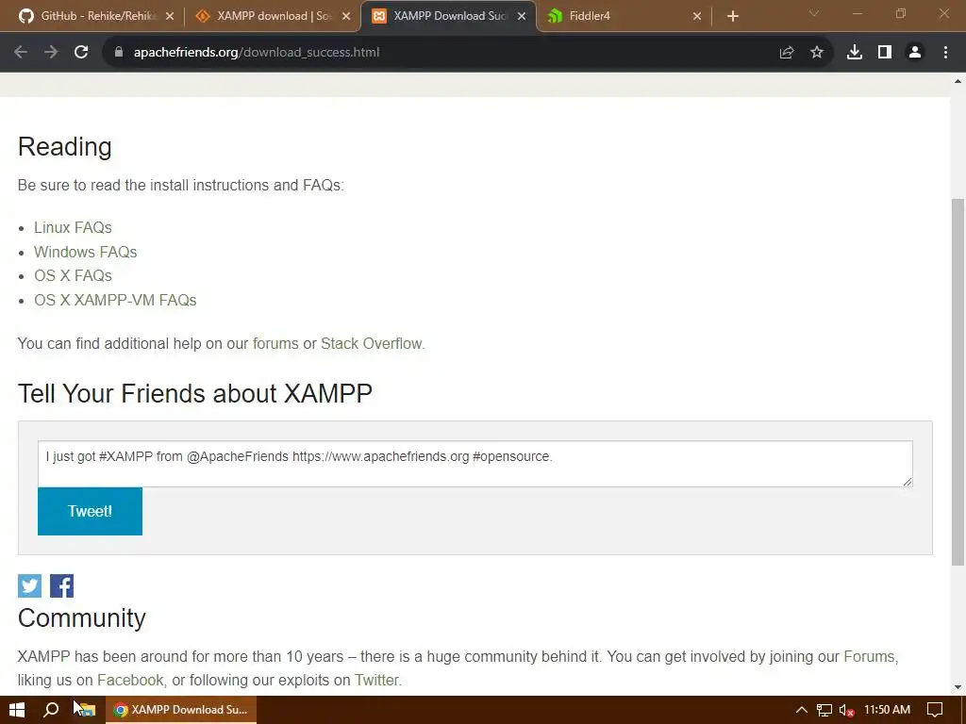Close the Fiddler4 tab
The height and width of the screenshot is (724, 966).
tap(697, 16)
